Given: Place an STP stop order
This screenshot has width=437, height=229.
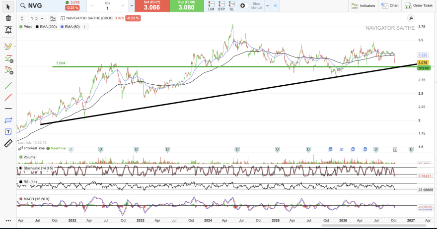Looking at the screenshot, I should pyautogui.click(x=221, y=6).
